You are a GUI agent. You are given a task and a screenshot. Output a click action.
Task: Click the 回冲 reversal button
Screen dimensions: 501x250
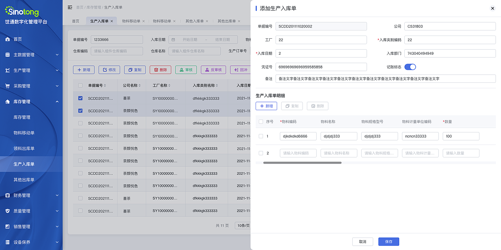tap(240, 70)
